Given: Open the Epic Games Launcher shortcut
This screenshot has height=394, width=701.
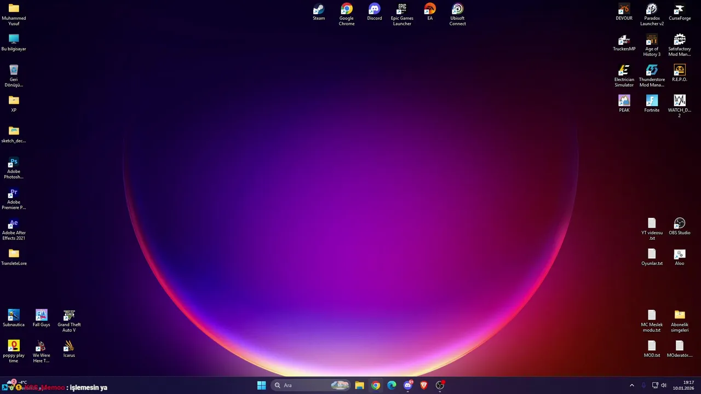Looking at the screenshot, I should pos(402,15).
